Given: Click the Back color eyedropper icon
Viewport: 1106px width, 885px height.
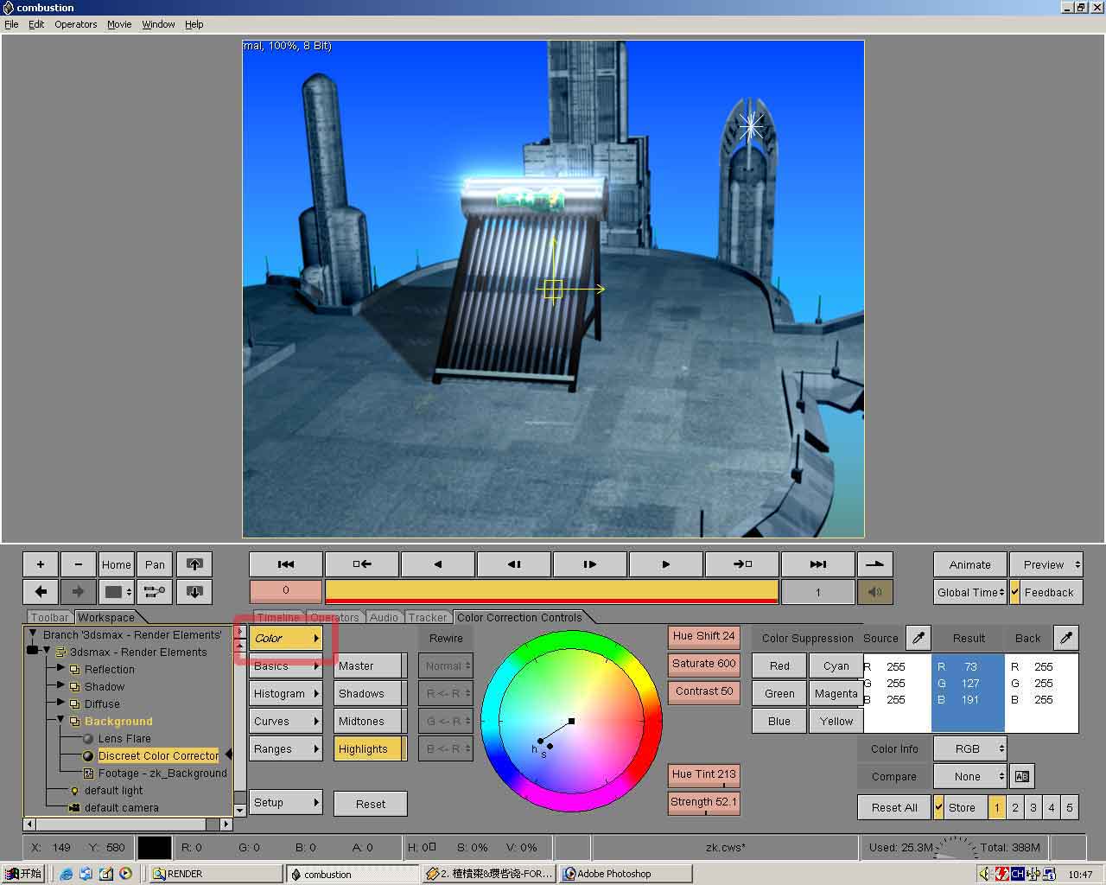Looking at the screenshot, I should [x=1066, y=638].
